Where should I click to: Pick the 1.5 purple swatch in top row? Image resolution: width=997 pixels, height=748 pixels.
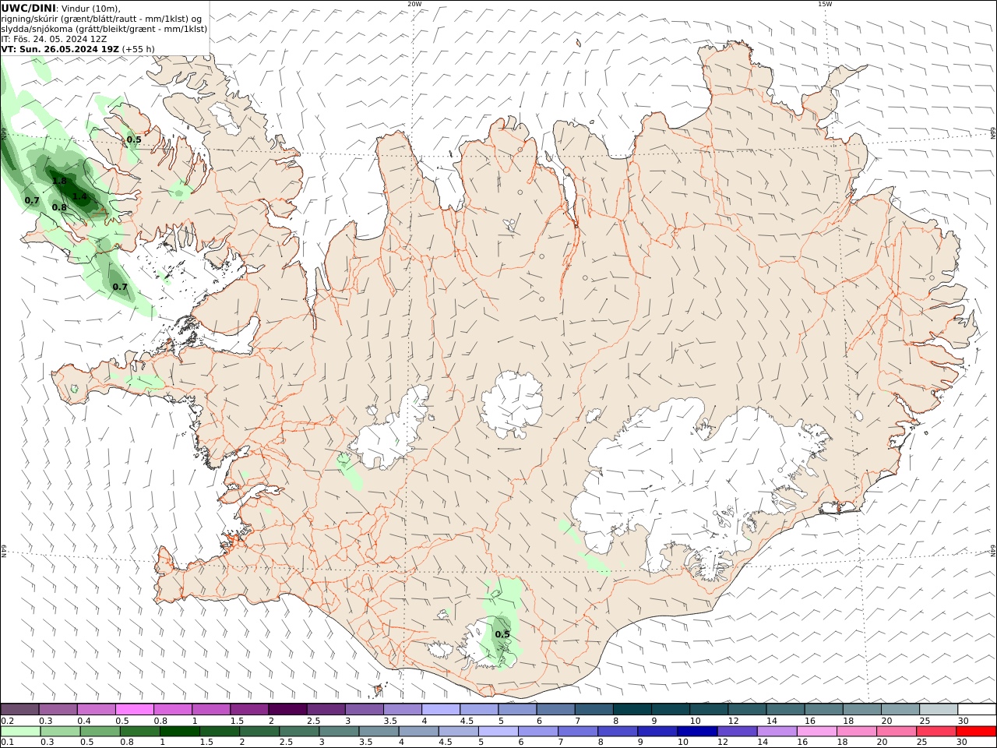pos(248,709)
